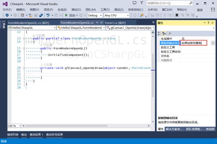Image resolution: width=217 pixels, height=144 pixels.
Task: Switch to FormModernOpenGL.cs [设计] tab
Action: click(x=29, y=23)
